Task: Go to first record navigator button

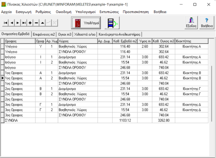Action: [5, 23]
